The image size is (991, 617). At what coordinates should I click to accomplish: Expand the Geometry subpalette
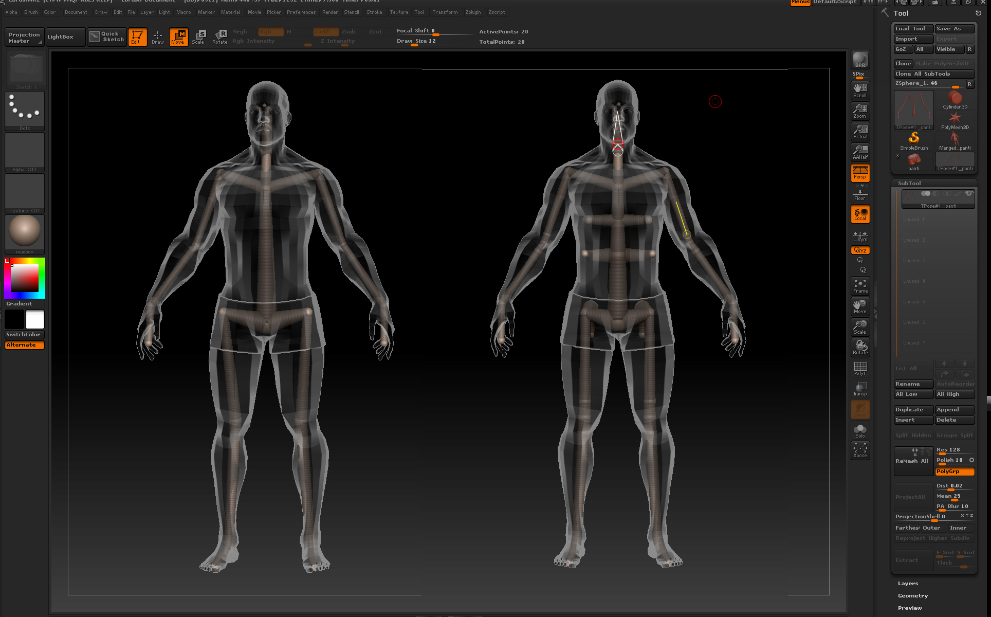[912, 595]
